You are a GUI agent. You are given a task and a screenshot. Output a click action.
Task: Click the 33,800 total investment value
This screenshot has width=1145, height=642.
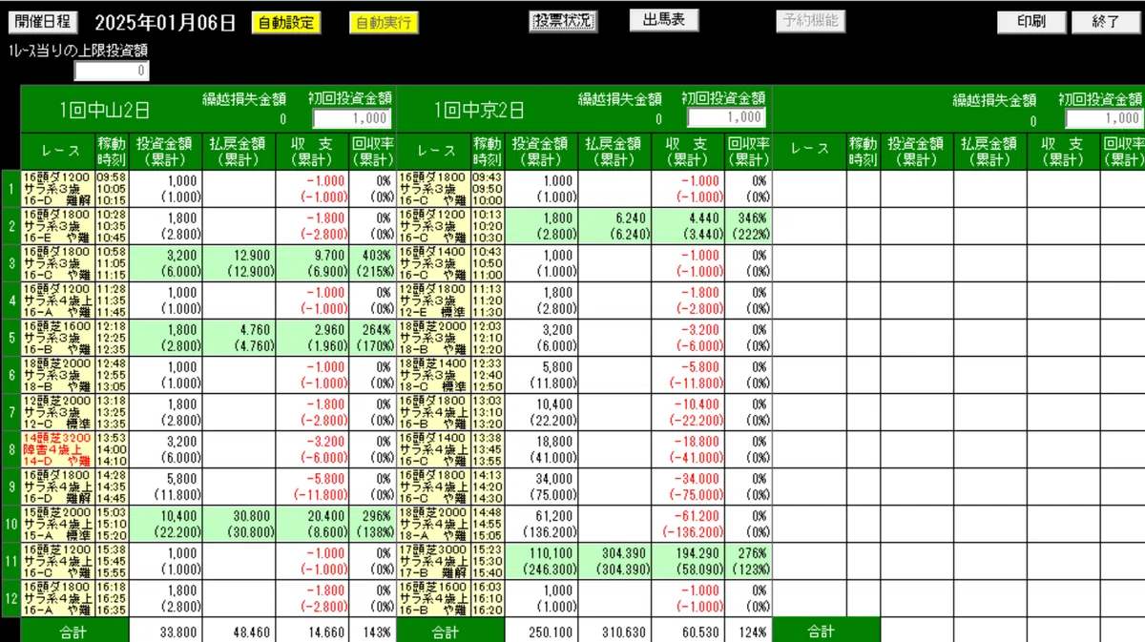click(177, 632)
